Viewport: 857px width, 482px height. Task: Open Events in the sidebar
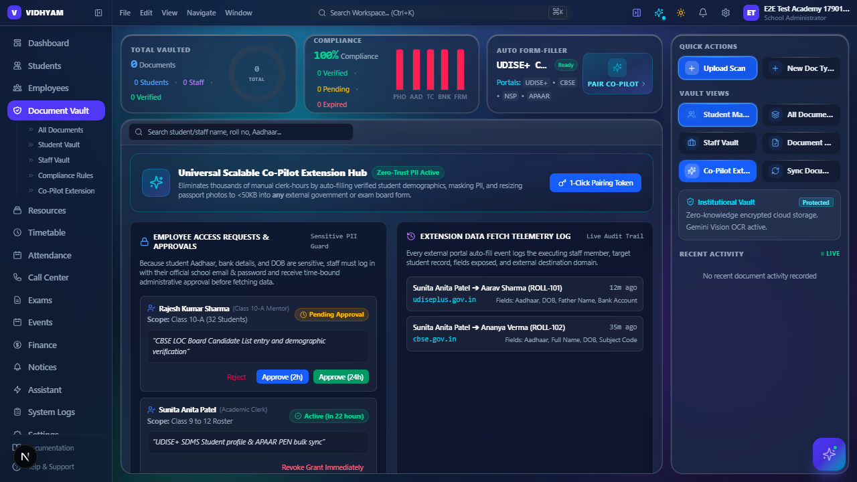(x=56, y=322)
